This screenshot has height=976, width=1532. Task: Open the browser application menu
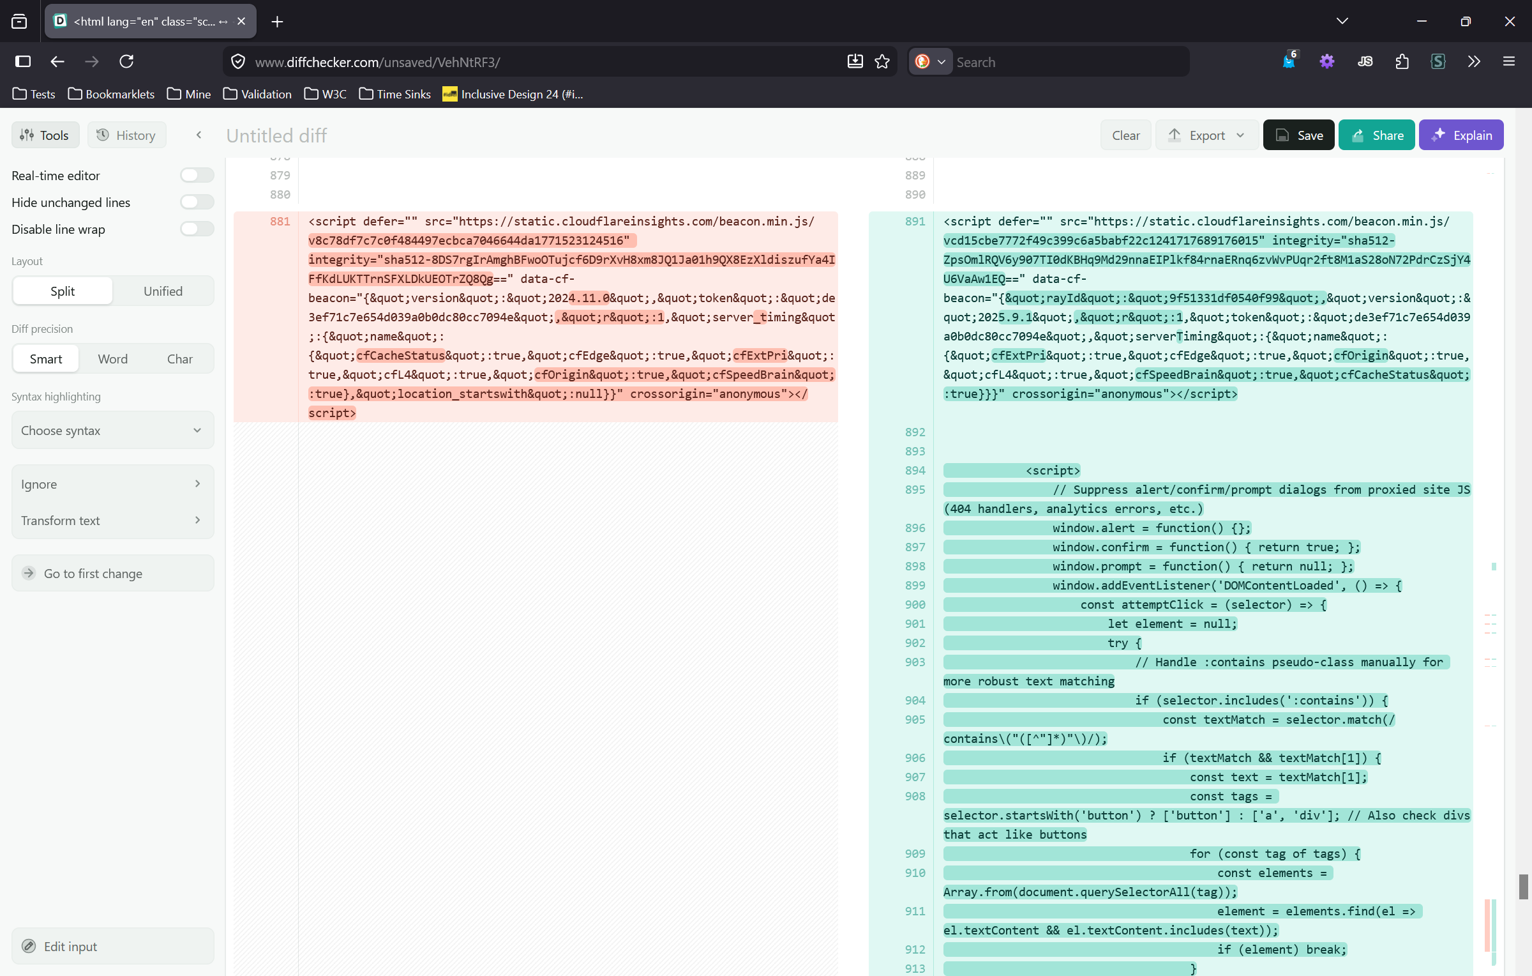(x=1509, y=61)
